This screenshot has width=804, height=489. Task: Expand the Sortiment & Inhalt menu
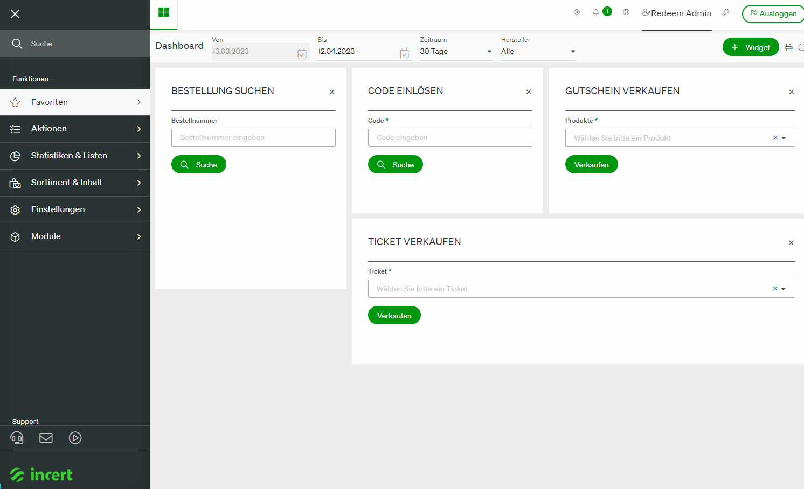(75, 183)
